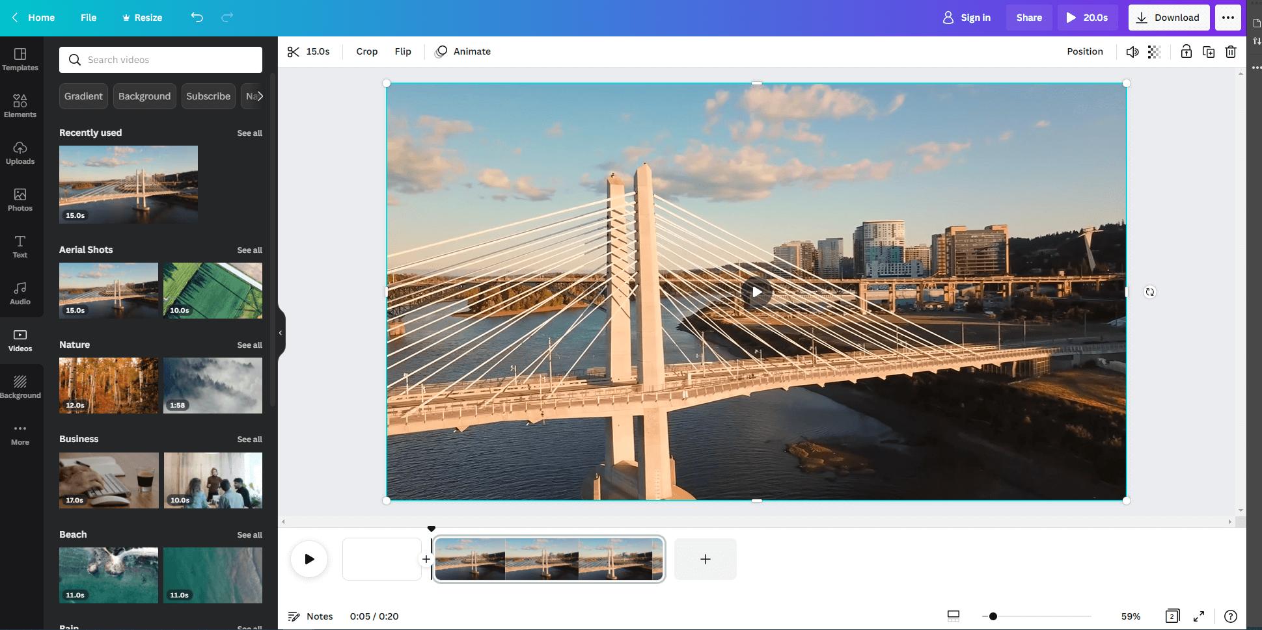The width and height of the screenshot is (1262, 630).
Task: Open help with question mark icon
Action: [1230, 616]
